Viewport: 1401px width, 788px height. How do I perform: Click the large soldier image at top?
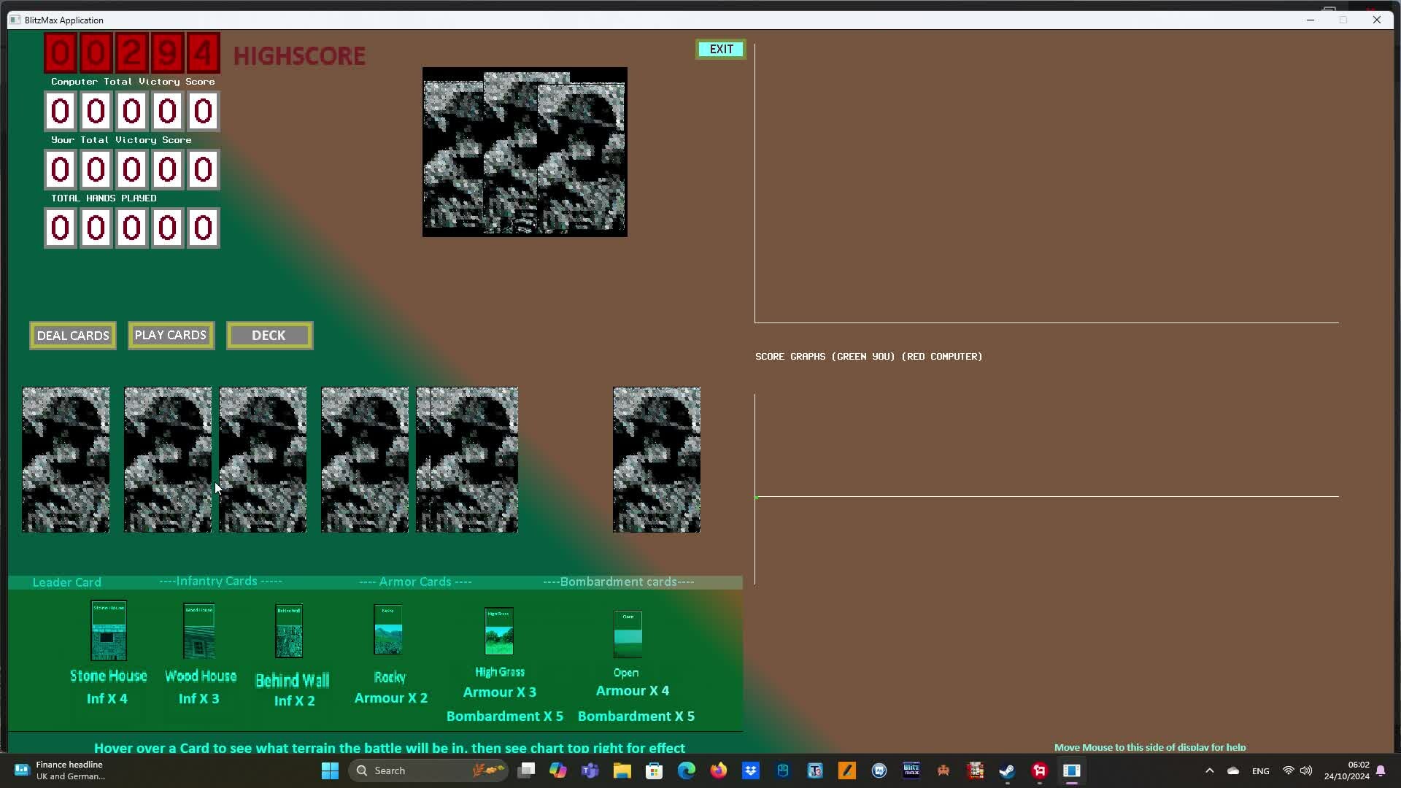(525, 152)
